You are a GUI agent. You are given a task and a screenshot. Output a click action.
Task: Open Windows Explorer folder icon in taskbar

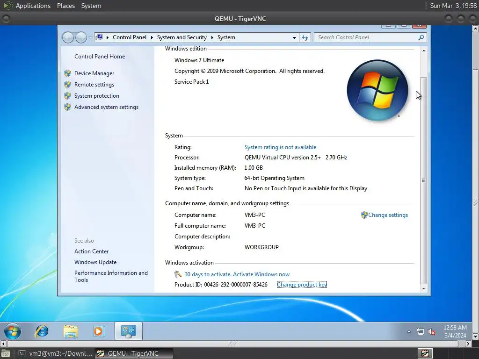click(71, 331)
